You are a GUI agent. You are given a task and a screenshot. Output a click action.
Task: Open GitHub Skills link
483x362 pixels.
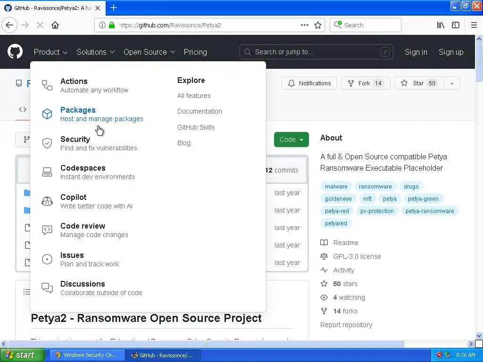click(x=196, y=127)
